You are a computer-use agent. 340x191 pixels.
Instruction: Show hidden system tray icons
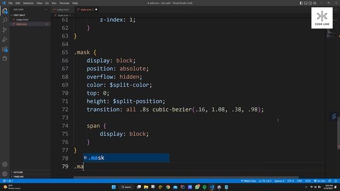click(x=306, y=187)
